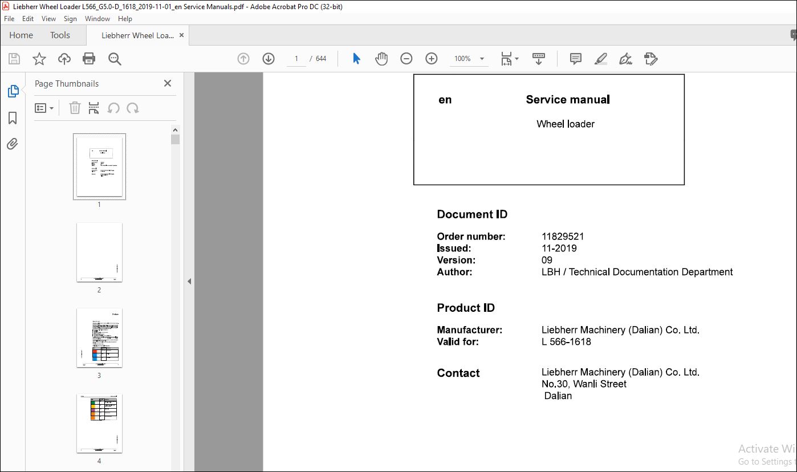Screen dimensions: 797x472
Task: Go to previous page arrow
Action: click(243, 59)
